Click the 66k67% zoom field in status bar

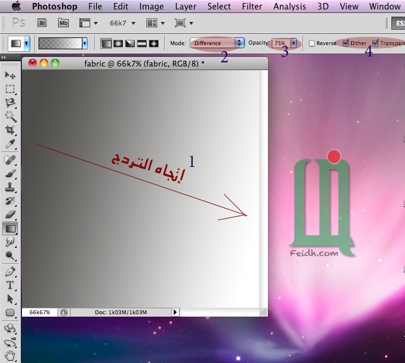(40, 313)
